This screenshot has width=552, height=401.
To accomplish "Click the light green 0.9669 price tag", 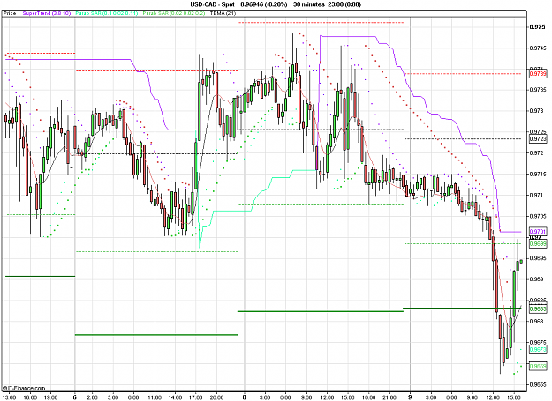I will (538, 367).
